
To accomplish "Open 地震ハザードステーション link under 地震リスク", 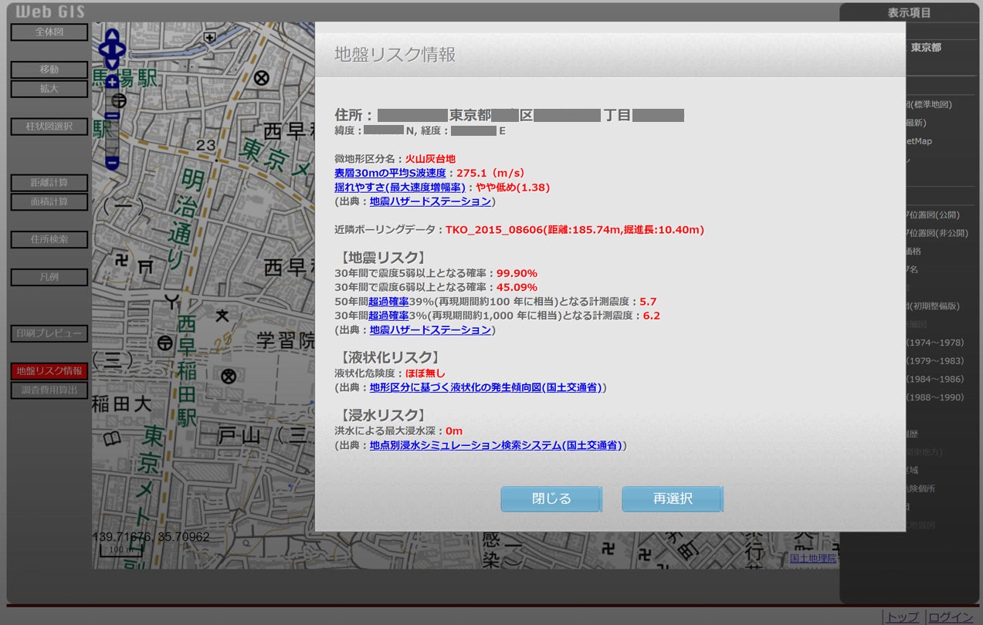I will [430, 330].
